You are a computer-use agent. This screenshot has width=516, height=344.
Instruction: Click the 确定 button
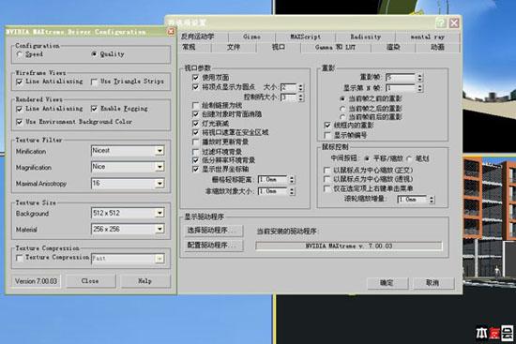pos(387,283)
